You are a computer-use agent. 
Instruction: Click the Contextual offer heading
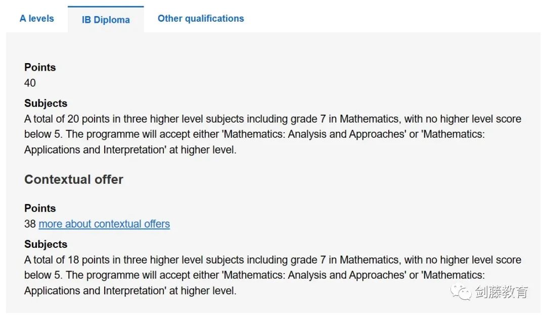[74, 179]
